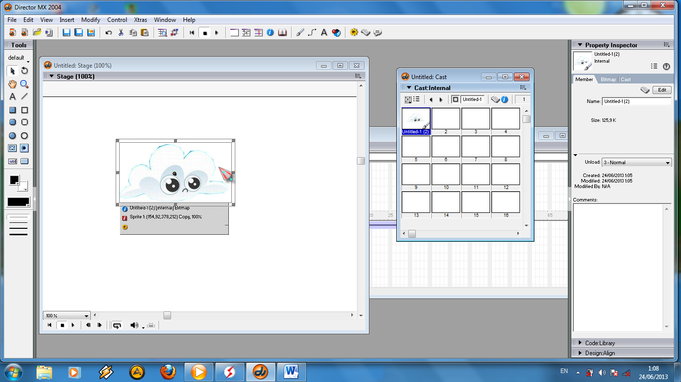681x382 pixels.
Task: Switch to the Bitmap tab in Property Inspector
Action: tap(608, 79)
